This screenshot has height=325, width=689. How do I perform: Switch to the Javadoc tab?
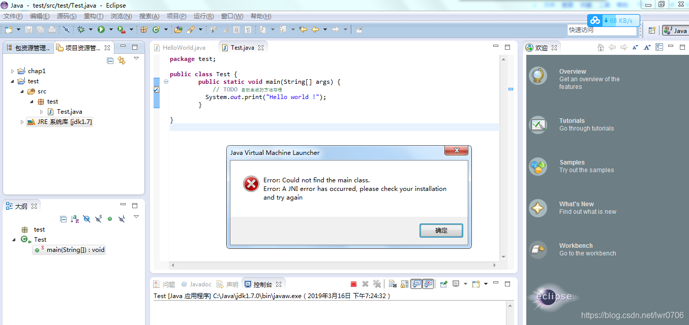197,284
